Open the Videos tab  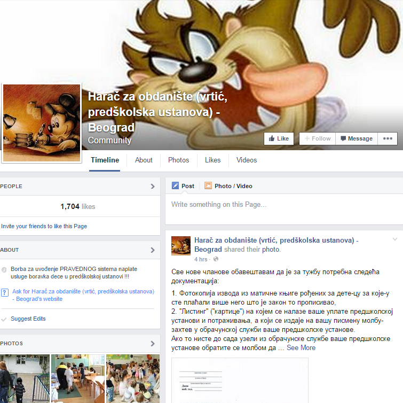coord(247,160)
